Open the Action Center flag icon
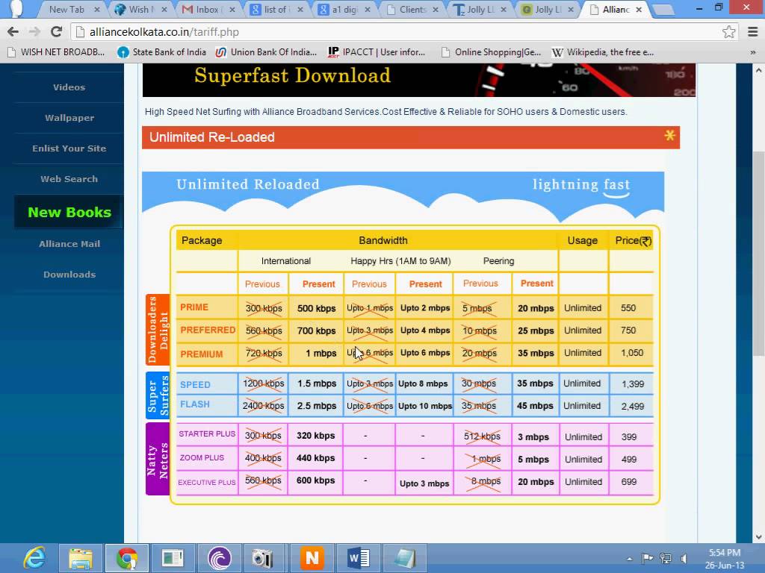Viewport: 765px width, 573px height. click(648, 558)
